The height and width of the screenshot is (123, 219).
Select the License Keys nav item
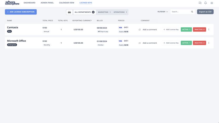point(86,3)
